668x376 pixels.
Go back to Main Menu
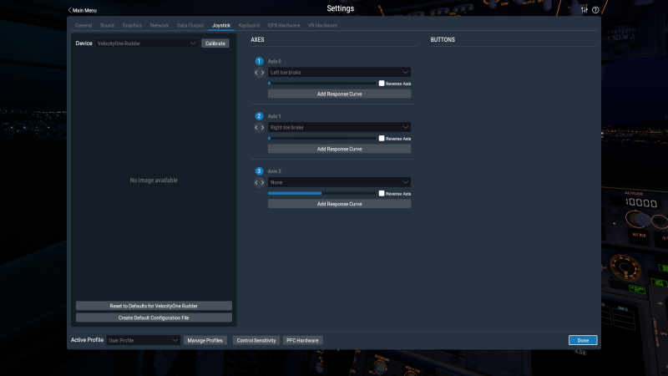click(83, 10)
